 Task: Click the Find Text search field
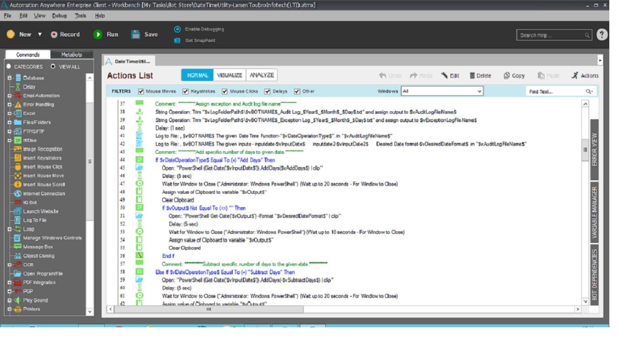555,92
